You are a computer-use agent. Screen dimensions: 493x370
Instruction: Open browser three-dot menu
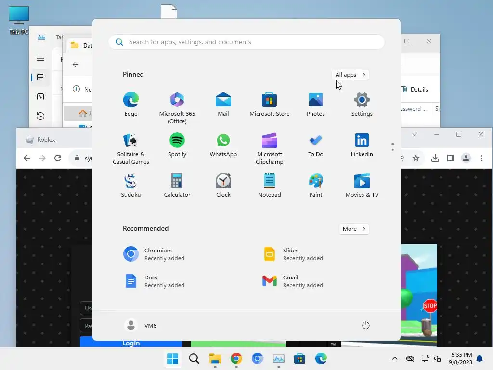[481, 158]
